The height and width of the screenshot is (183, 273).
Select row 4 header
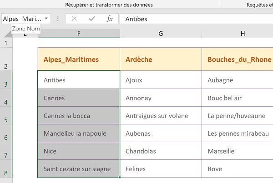click(x=6, y=98)
